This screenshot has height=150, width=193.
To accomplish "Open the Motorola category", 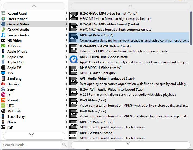I will point(34,111).
